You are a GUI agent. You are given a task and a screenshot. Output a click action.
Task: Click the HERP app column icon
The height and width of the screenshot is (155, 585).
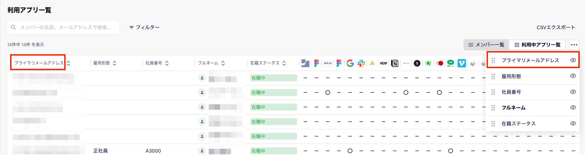(384, 63)
